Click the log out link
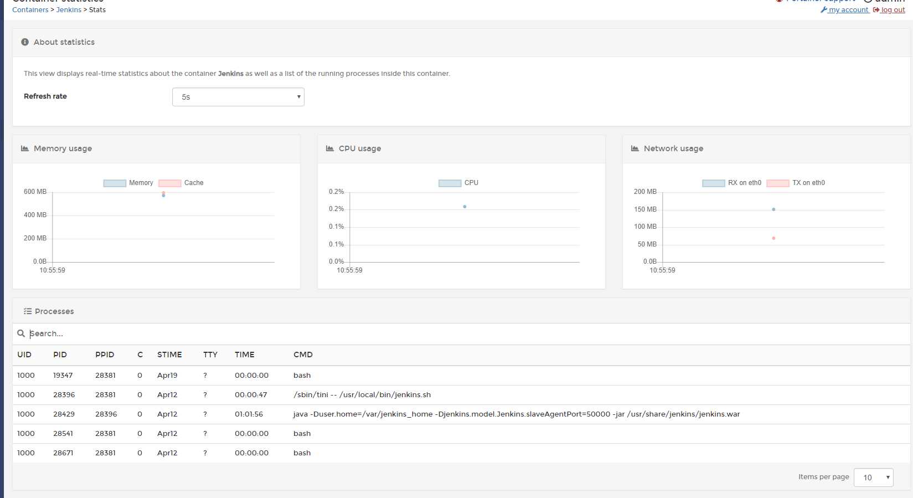This screenshot has height=498, width=913. pos(893,10)
